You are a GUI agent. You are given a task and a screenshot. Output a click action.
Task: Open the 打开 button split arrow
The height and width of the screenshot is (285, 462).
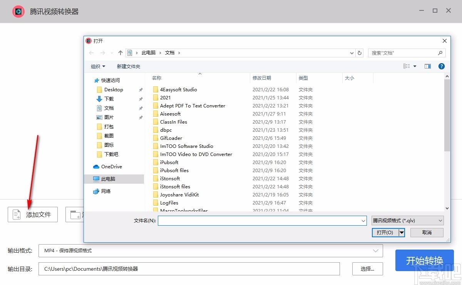click(x=402, y=233)
